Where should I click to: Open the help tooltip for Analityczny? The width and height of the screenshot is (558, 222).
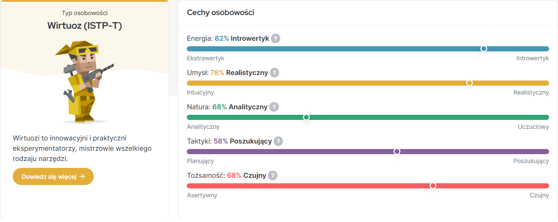(x=274, y=107)
